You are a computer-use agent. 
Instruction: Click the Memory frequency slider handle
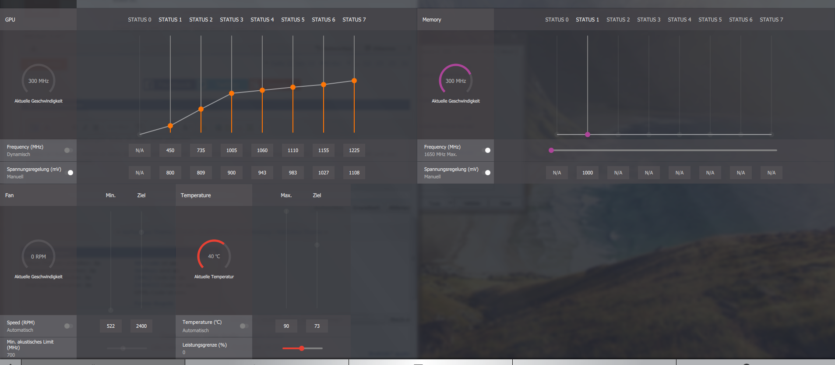click(551, 150)
